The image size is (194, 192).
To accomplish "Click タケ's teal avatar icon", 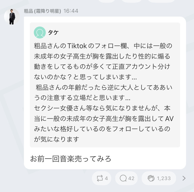I will point(40,33).
